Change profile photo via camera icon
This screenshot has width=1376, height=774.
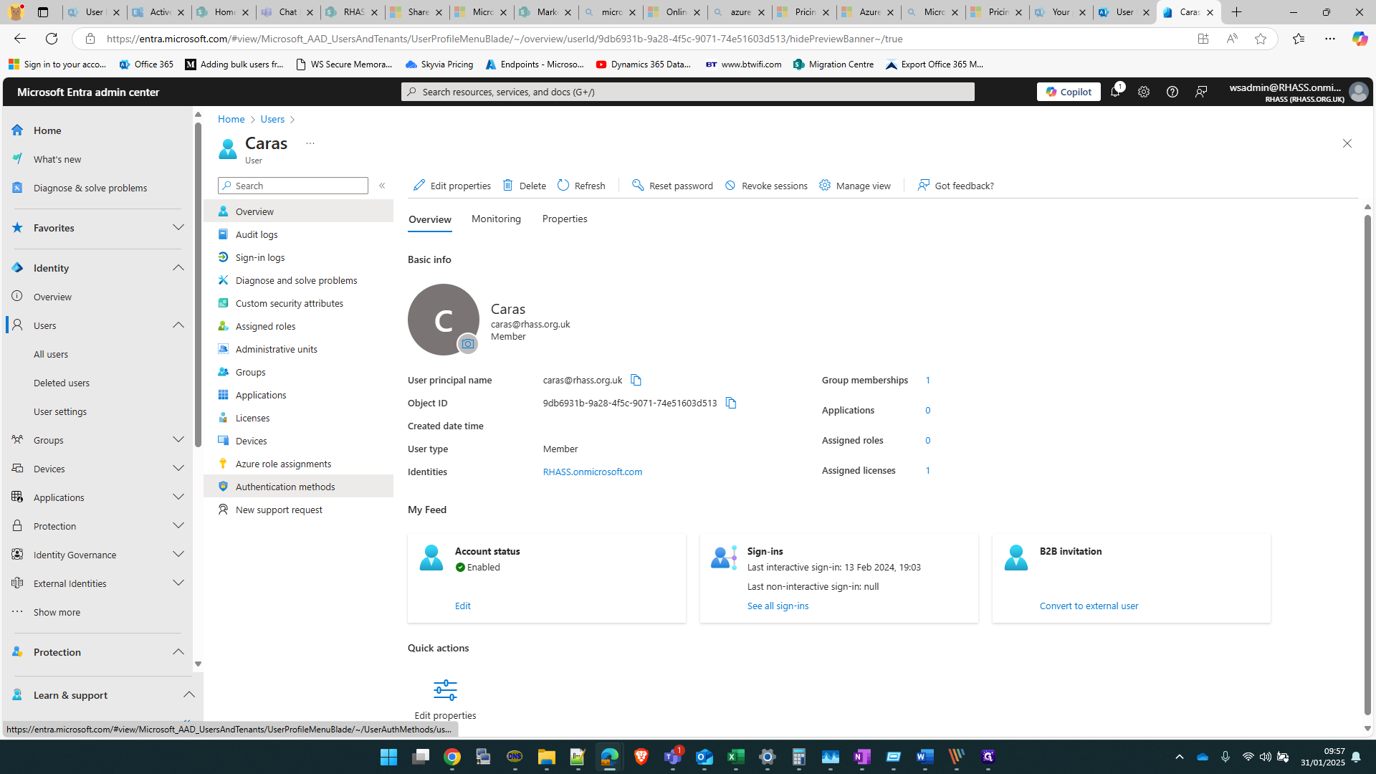468,344
